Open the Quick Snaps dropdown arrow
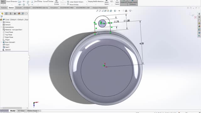 coord(112,5)
